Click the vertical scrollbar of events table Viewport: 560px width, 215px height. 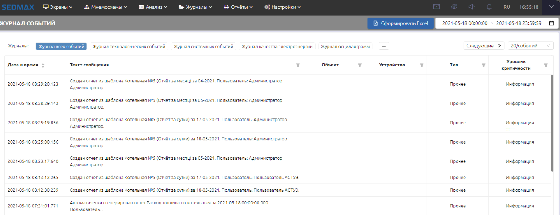point(552,123)
